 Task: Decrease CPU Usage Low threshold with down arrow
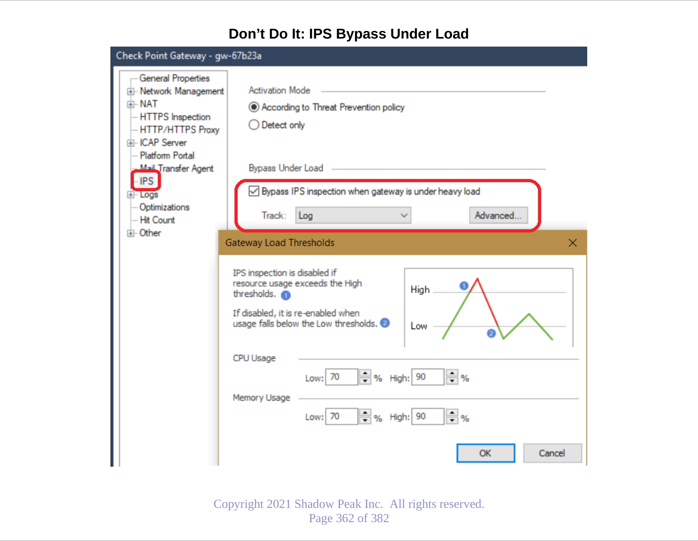tap(365, 381)
